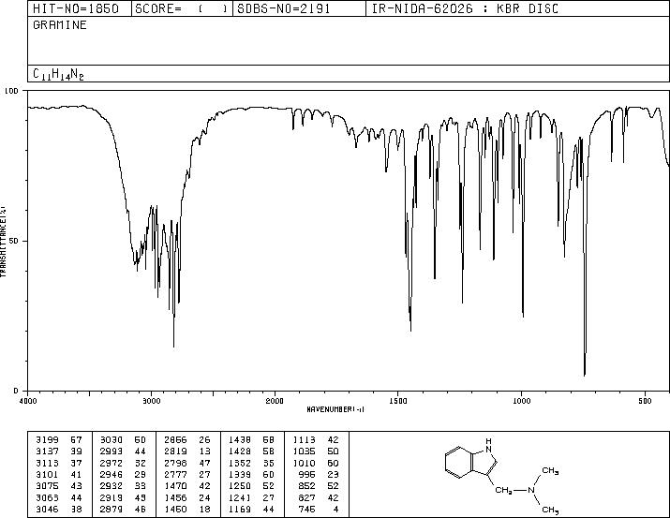Viewport: 670px width, 518px height.
Task: Click the IR-NIDA-62026 KBR DISC label
Action: click(x=465, y=9)
